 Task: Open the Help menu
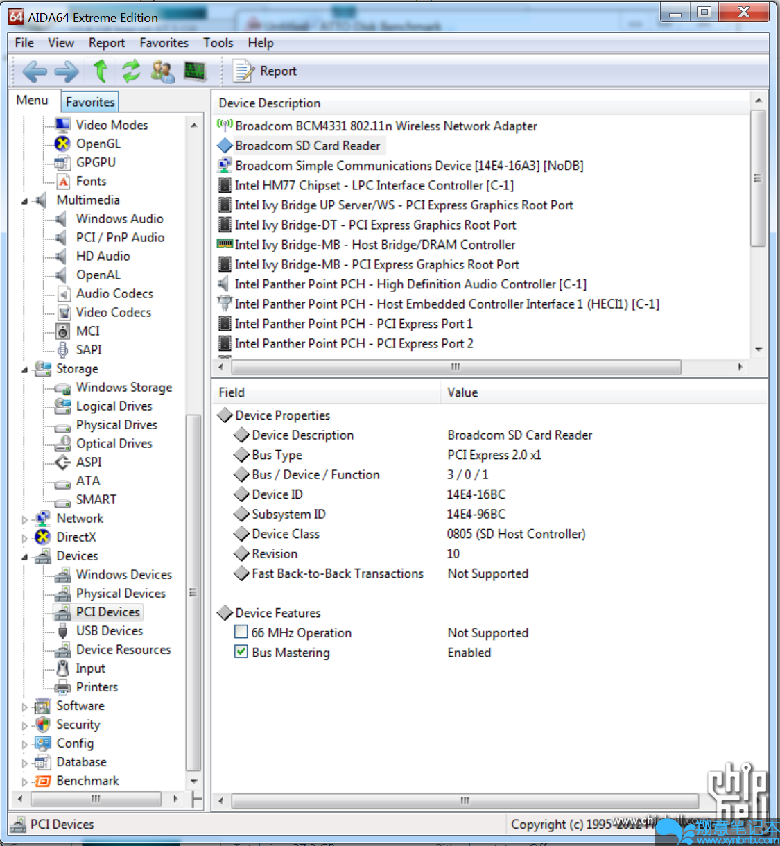(261, 43)
